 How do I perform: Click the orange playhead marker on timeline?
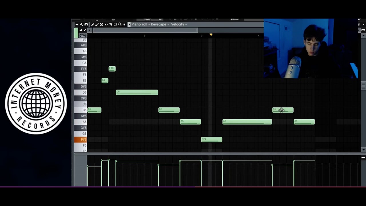pos(211,35)
